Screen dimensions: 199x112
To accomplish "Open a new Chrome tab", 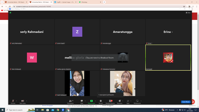I will click(104, 2).
